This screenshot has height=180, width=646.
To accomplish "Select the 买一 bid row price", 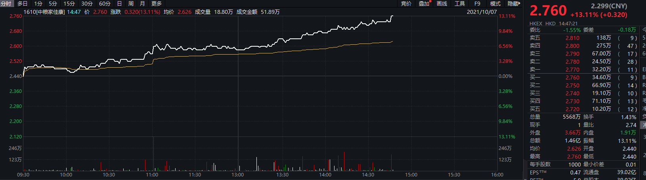I will point(572,78).
